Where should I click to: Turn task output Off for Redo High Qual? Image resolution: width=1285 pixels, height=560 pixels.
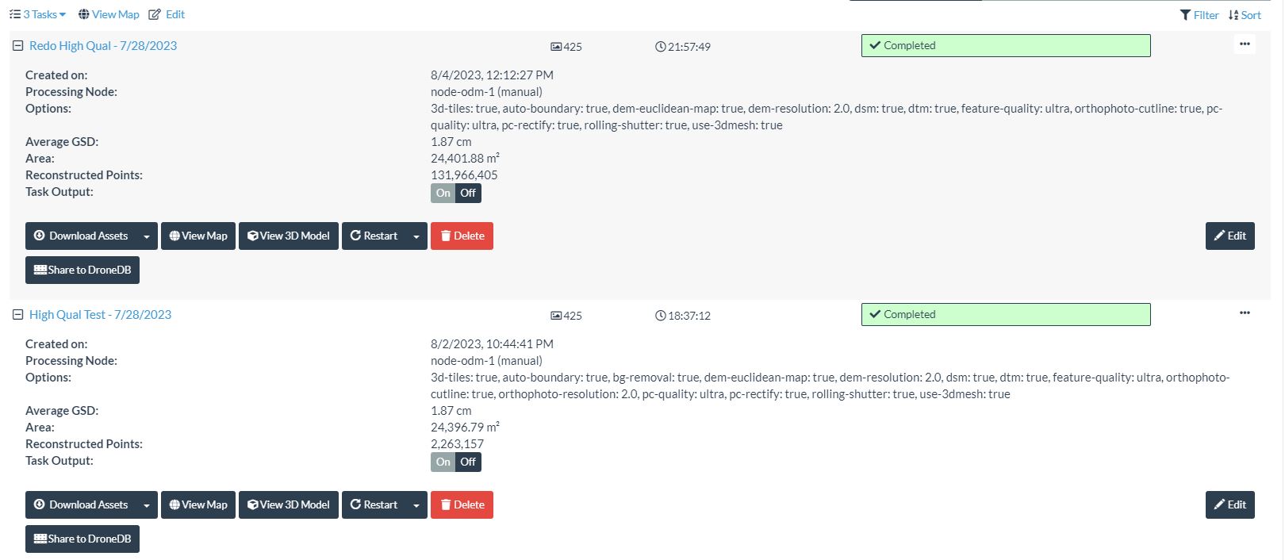[469, 193]
